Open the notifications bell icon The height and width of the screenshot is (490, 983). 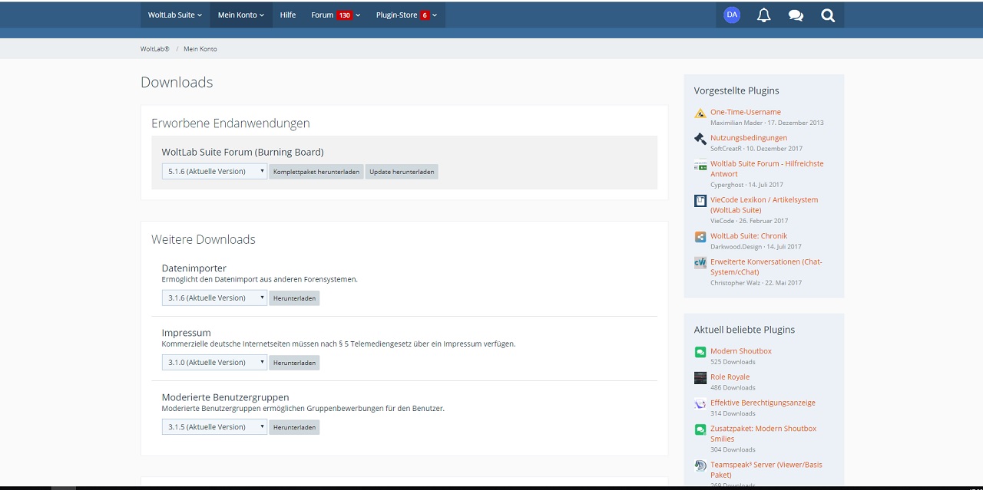click(x=763, y=15)
